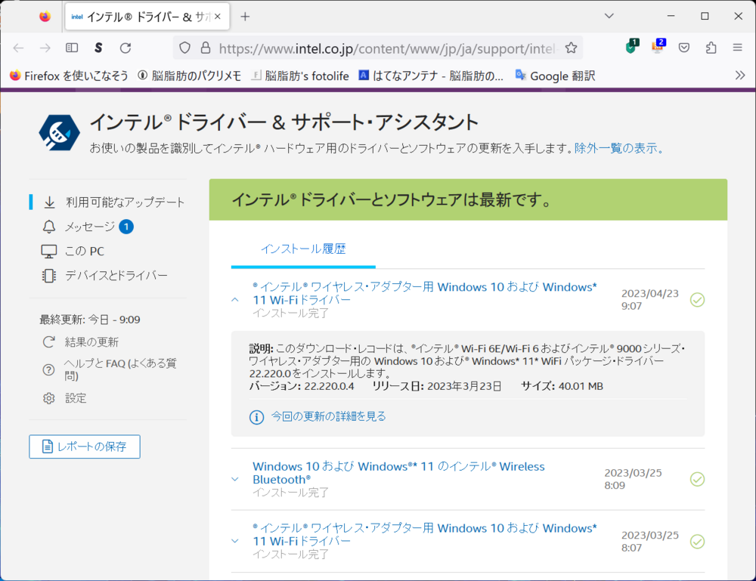Toggle the browser sidebar
756x581 pixels.
pos(72,48)
